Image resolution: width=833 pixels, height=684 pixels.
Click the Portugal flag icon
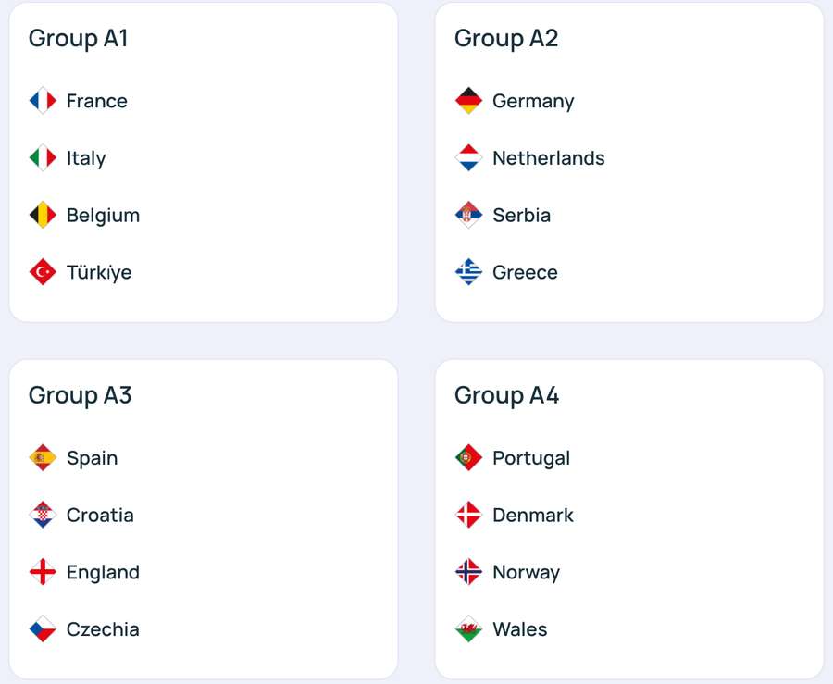[x=468, y=458]
